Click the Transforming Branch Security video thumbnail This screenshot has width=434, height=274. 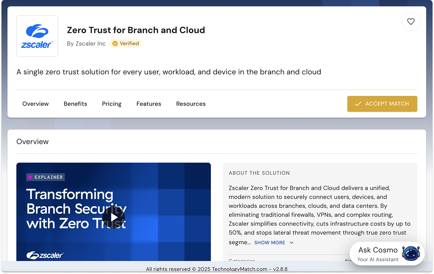[113, 212]
